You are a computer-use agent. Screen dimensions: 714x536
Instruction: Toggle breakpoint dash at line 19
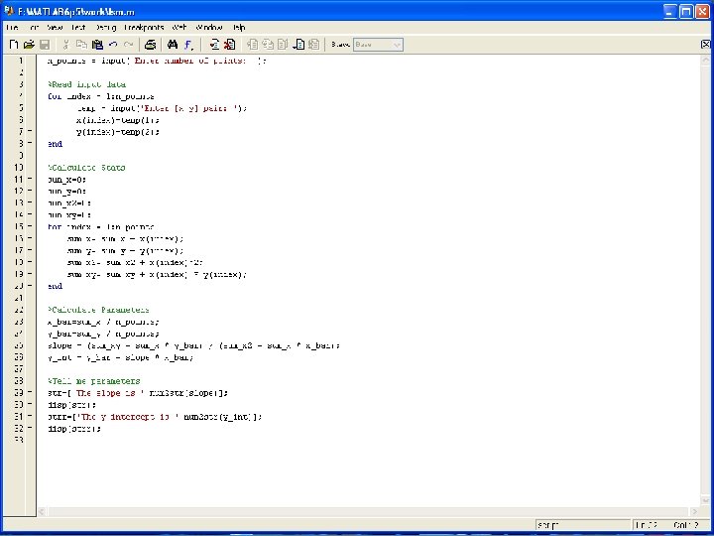[30, 274]
